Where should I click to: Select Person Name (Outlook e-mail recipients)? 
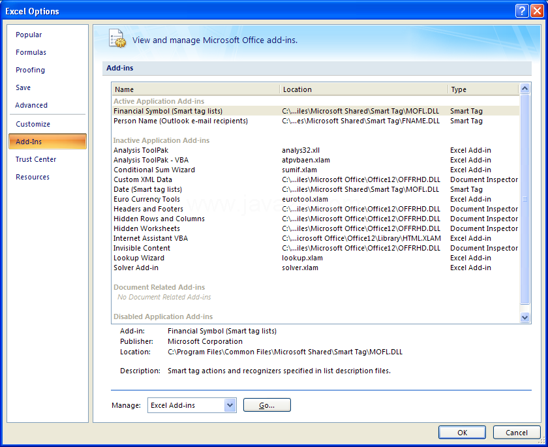[x=316, y=121]
